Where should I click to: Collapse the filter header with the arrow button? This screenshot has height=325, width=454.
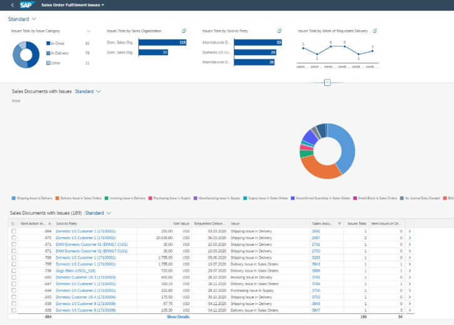point(327,83)
